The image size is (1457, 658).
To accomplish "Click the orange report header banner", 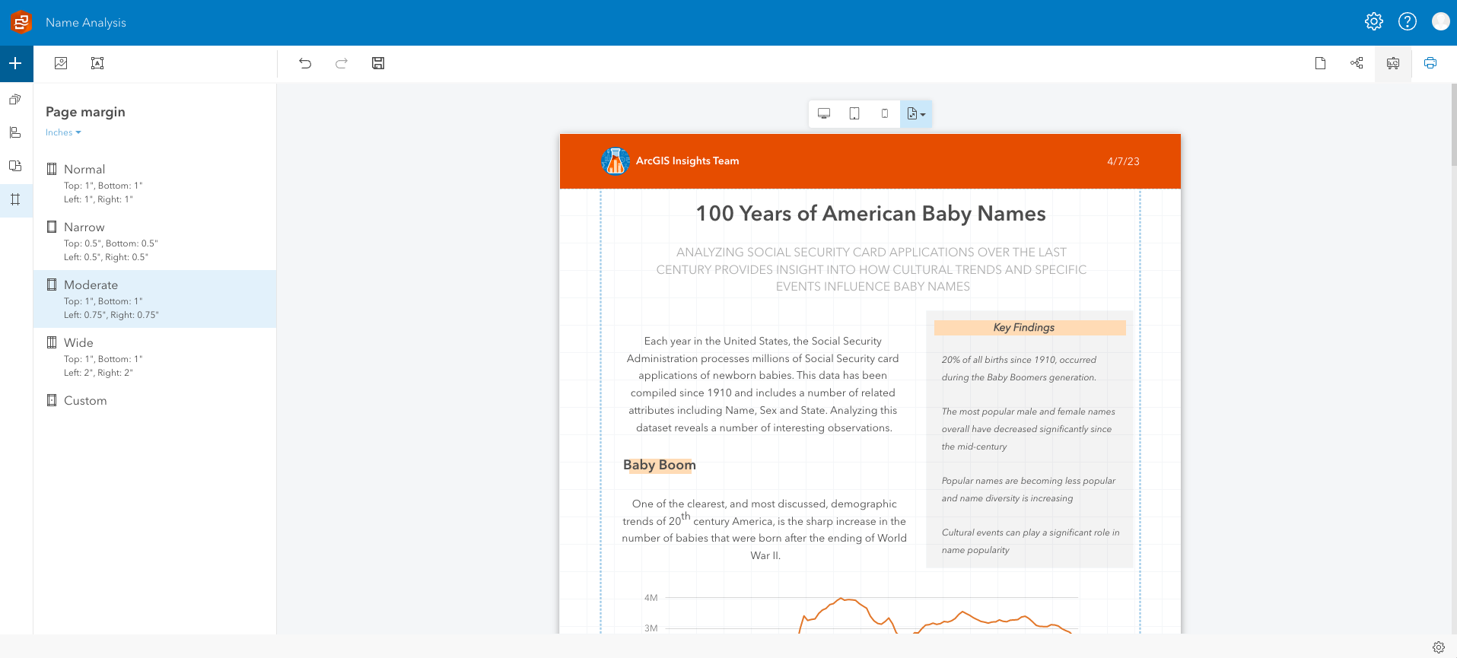I will pyautogui.click(x=870, y=161).
